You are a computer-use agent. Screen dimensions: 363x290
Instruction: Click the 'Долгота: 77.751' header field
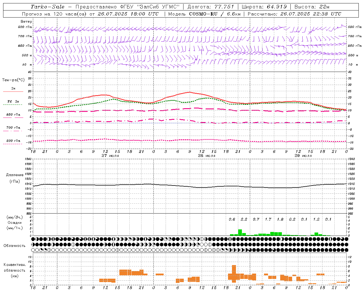coord(211,7)
